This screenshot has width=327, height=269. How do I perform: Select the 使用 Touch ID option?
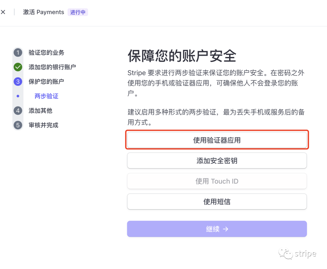coord(217,181)
